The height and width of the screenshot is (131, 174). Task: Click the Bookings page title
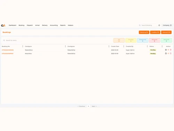pos(7,32)
